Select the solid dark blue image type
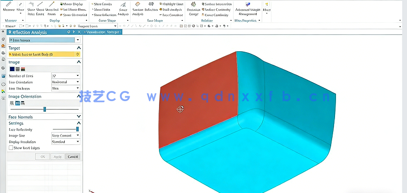Viewport: 407px width, 193px height. [x=12, y=69]
